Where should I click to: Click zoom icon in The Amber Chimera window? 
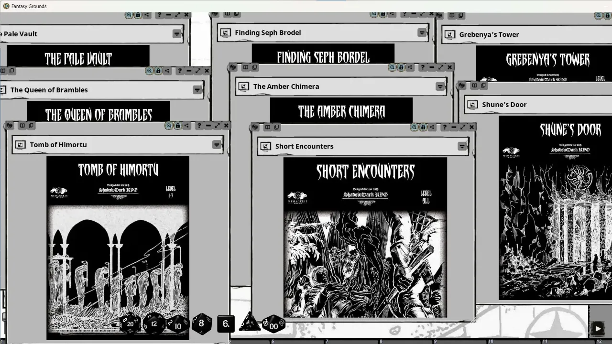(393, 67)
